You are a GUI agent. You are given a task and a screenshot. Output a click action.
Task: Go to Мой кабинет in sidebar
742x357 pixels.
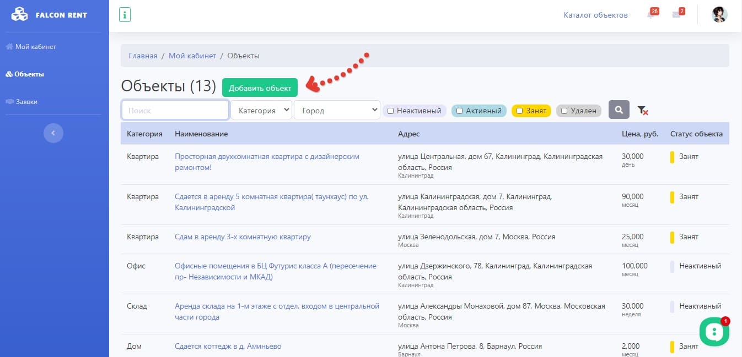(x=35, y=47)
